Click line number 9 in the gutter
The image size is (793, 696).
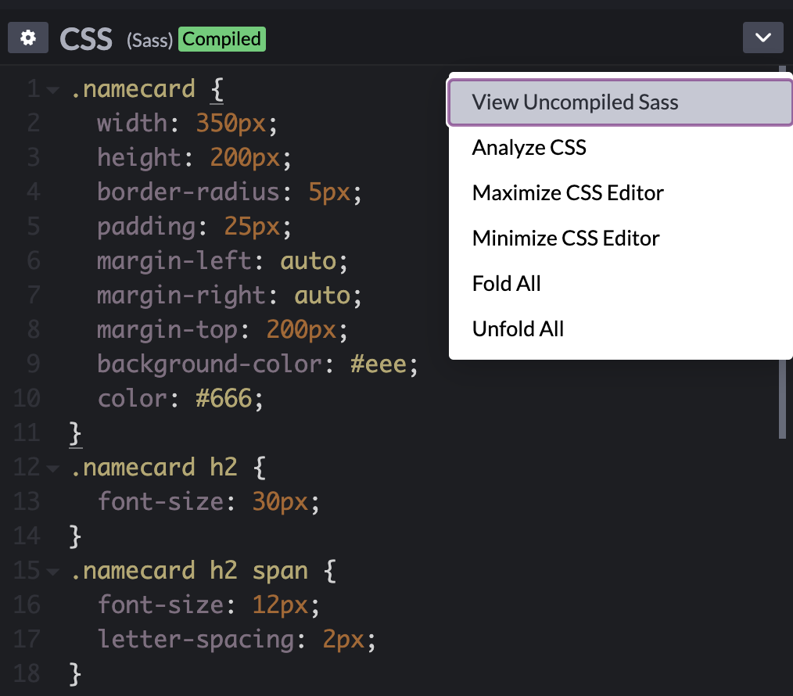(32, 364)
